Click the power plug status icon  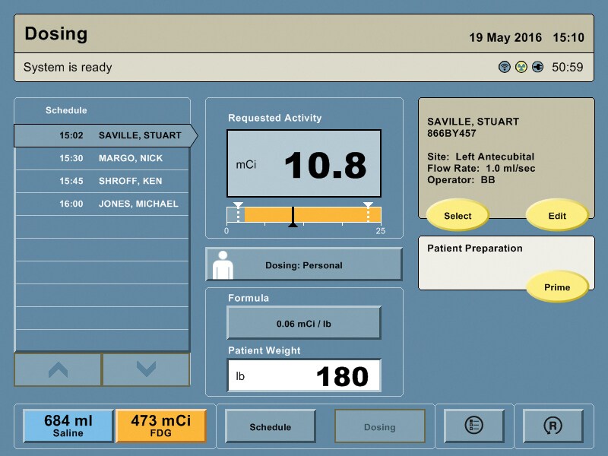click(x=538, y=67)
